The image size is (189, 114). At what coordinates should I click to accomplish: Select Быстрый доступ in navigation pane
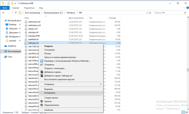tap(13, 20)
